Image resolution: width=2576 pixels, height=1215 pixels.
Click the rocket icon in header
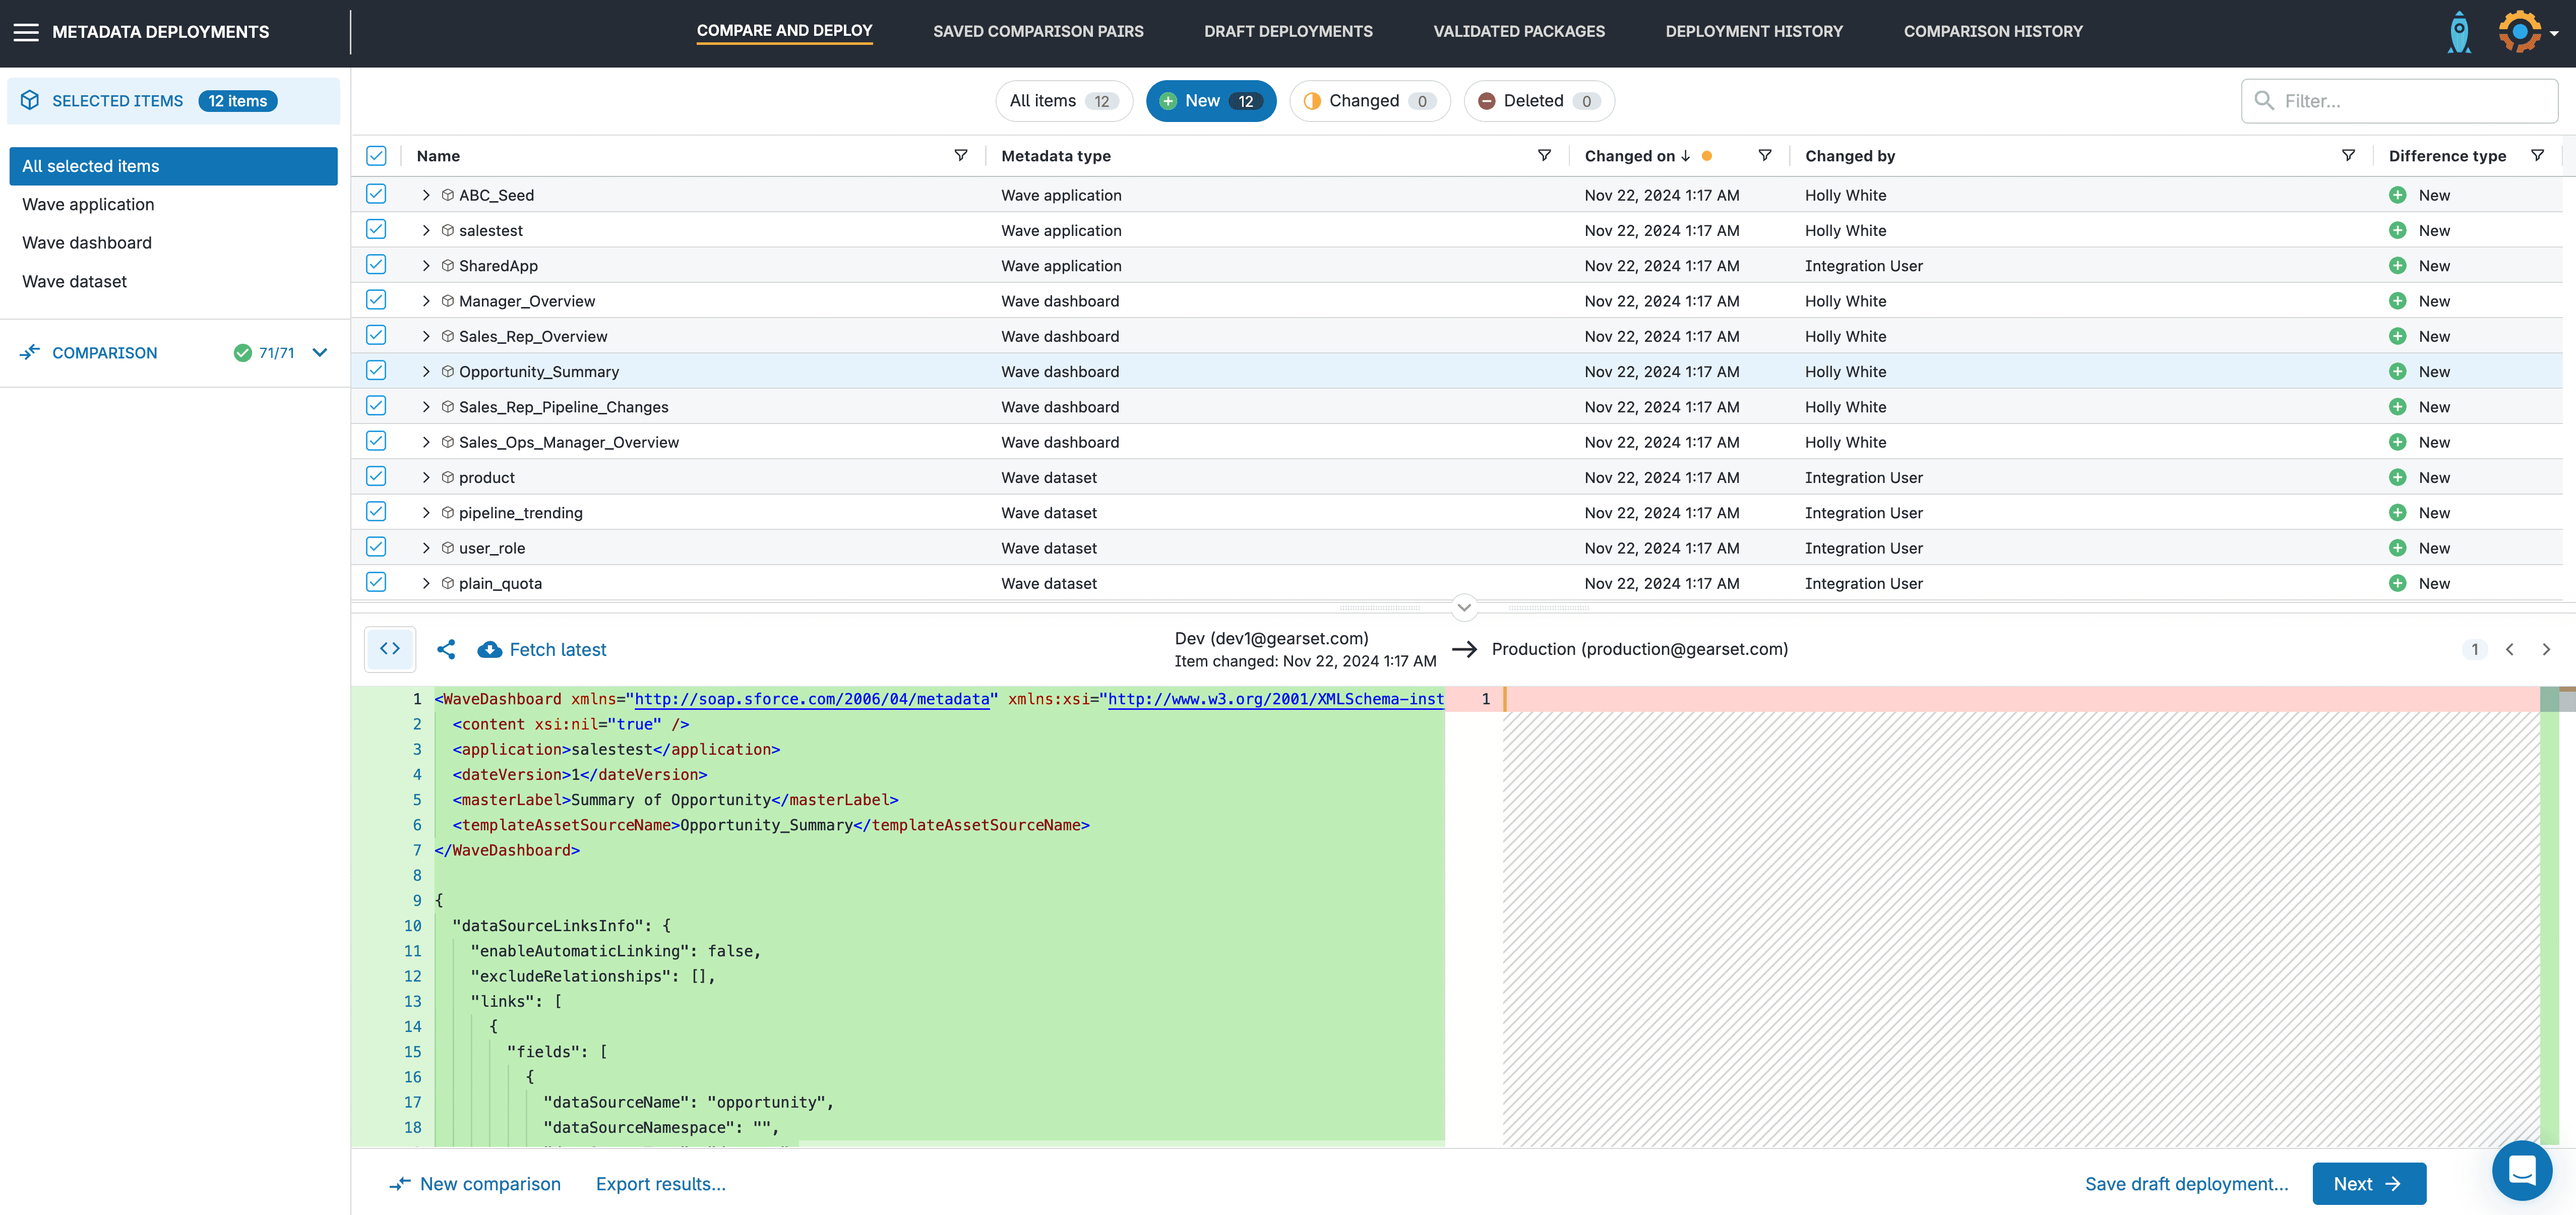point(2458,32)
